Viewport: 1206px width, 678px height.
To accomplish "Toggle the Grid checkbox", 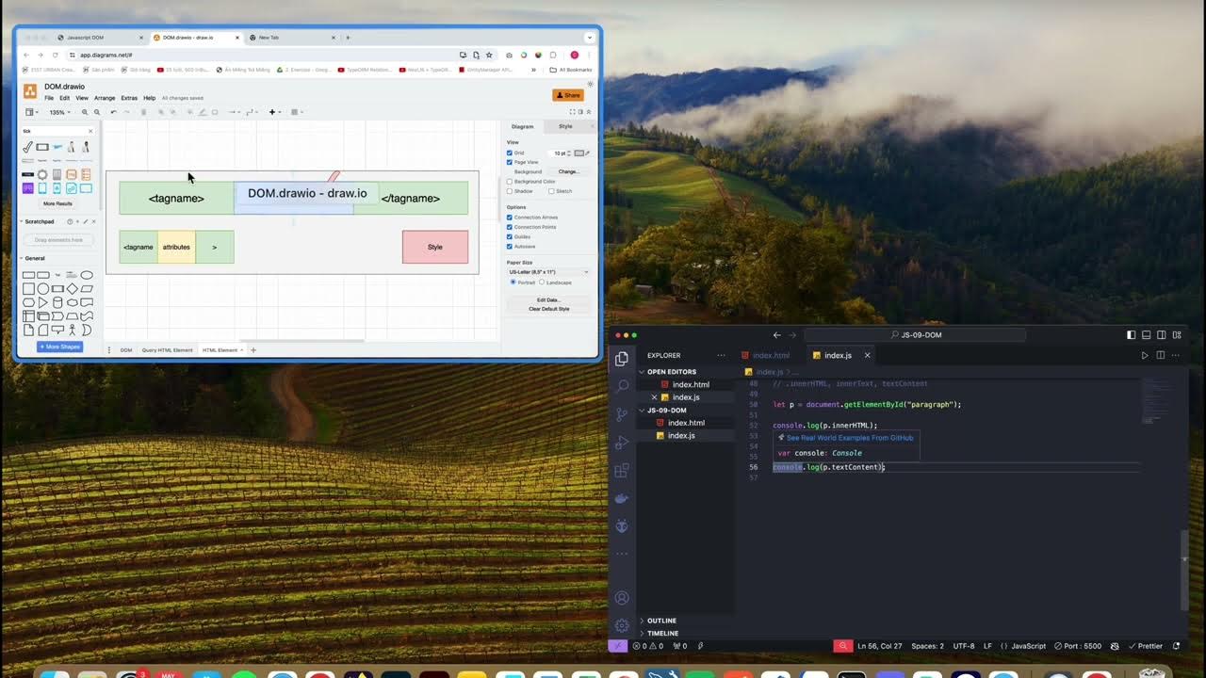I will click(510, 153).
